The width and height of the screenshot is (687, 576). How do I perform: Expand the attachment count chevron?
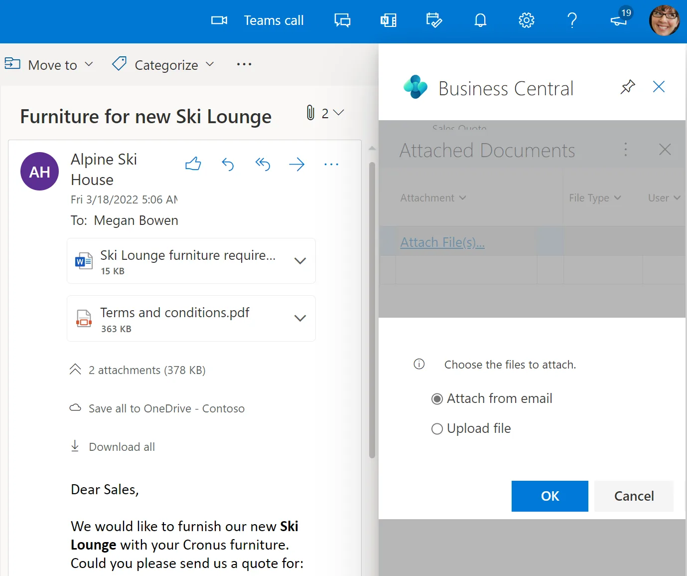pyautogui.click(x=339, y=113)
